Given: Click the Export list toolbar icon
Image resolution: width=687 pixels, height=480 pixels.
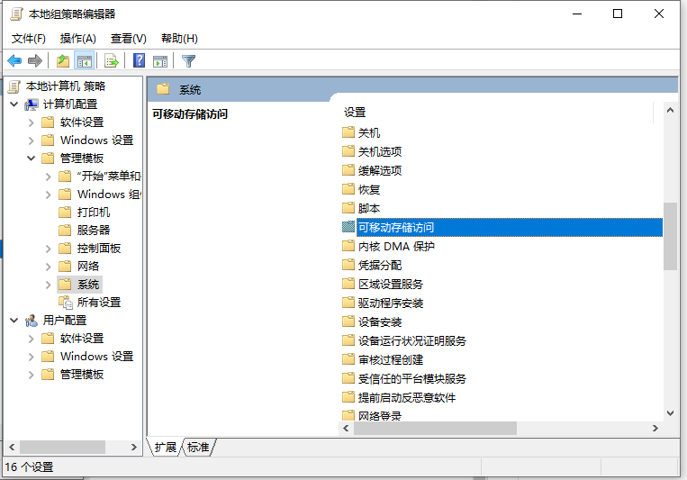Looking at the screenshot, I should [112, 60].
